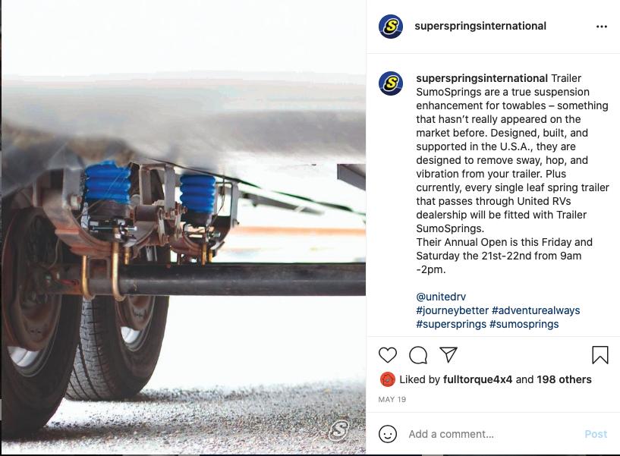620x456 pixels.
Task: Click the MAY 19 post date
Action: pos(392,399)
